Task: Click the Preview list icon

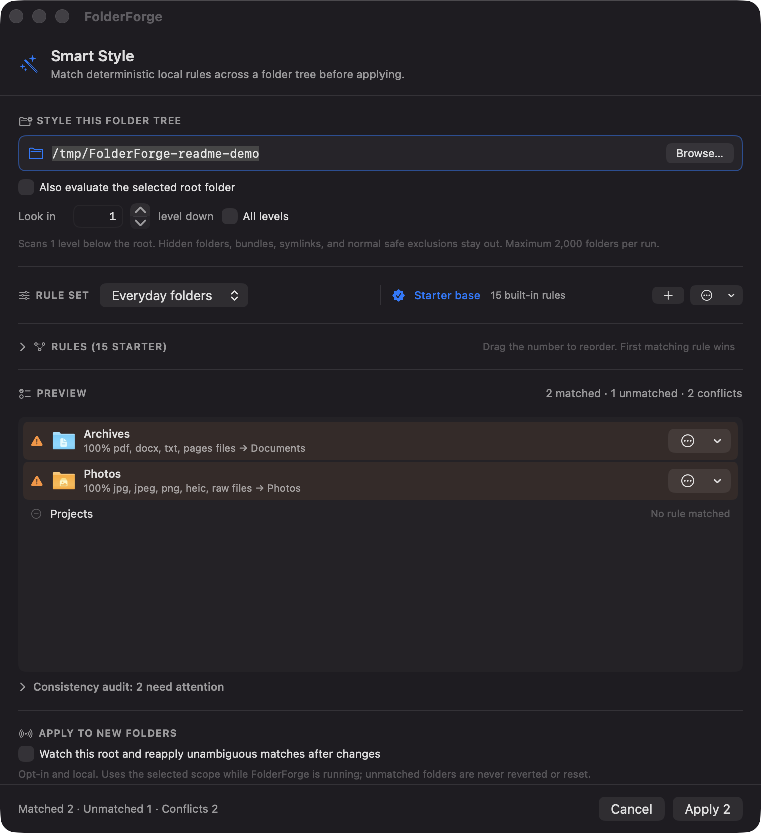Action: (25, 394)
